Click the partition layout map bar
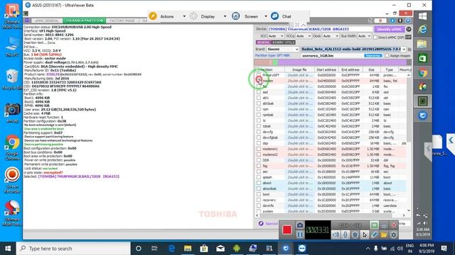 click(x=333, y=62)
